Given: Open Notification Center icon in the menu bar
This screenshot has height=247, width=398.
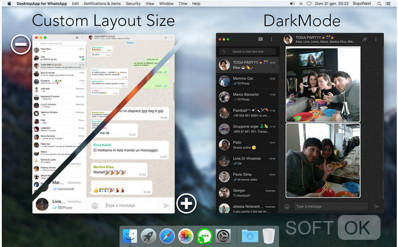Looking at the screenshot, I should (x=388, y=4).
